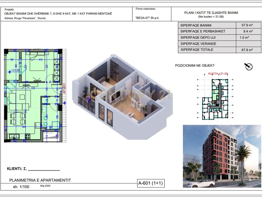The width and height of the screenshot is (262, 197).
Task: Click the SIPERFAQE BANIMI row label
Action: point(196,25)
